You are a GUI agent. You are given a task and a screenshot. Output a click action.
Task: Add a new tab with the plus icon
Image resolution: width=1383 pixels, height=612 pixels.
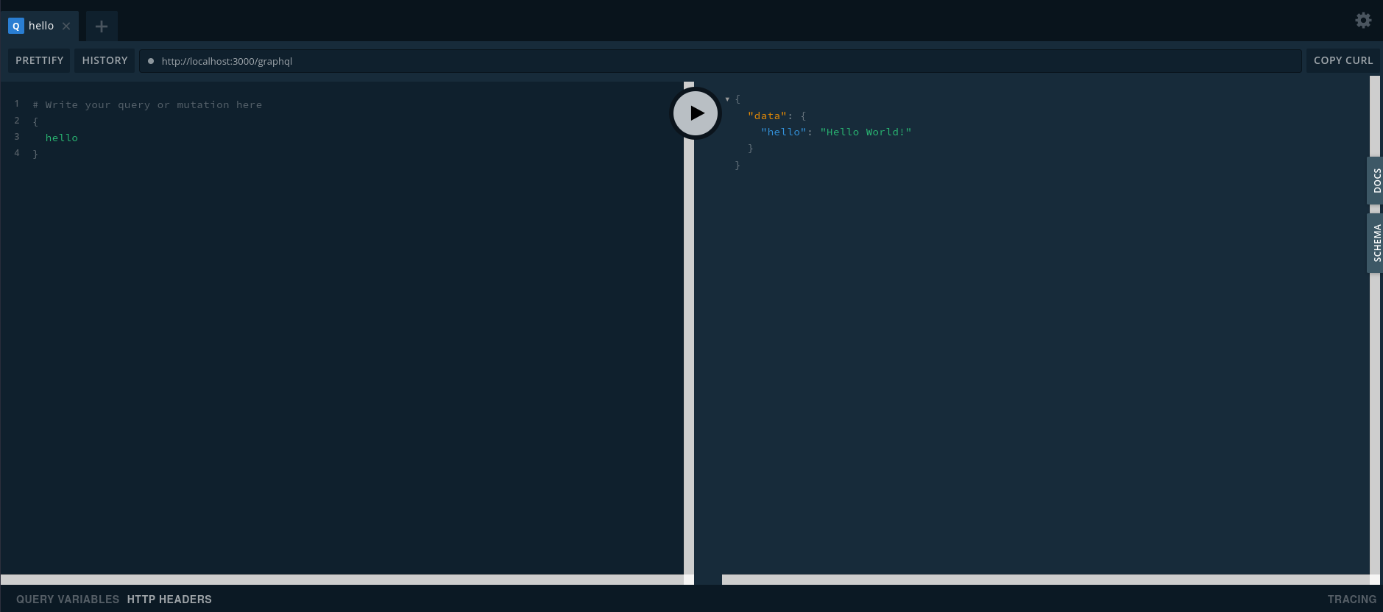point(102,26)
